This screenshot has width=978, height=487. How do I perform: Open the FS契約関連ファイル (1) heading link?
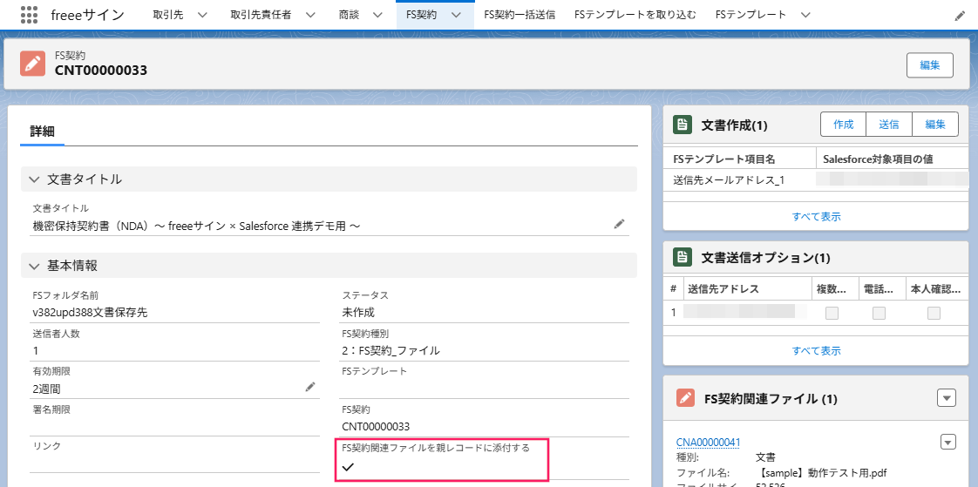point(771,398)
